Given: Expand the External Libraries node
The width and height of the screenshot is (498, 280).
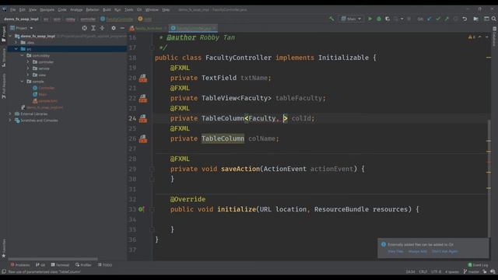Looking at the screenshot, I should 10,114.
